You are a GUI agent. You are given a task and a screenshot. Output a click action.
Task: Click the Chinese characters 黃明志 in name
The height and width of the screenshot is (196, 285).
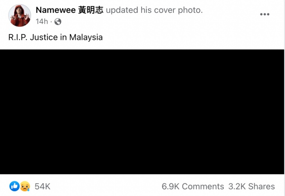tap(91, 10)
